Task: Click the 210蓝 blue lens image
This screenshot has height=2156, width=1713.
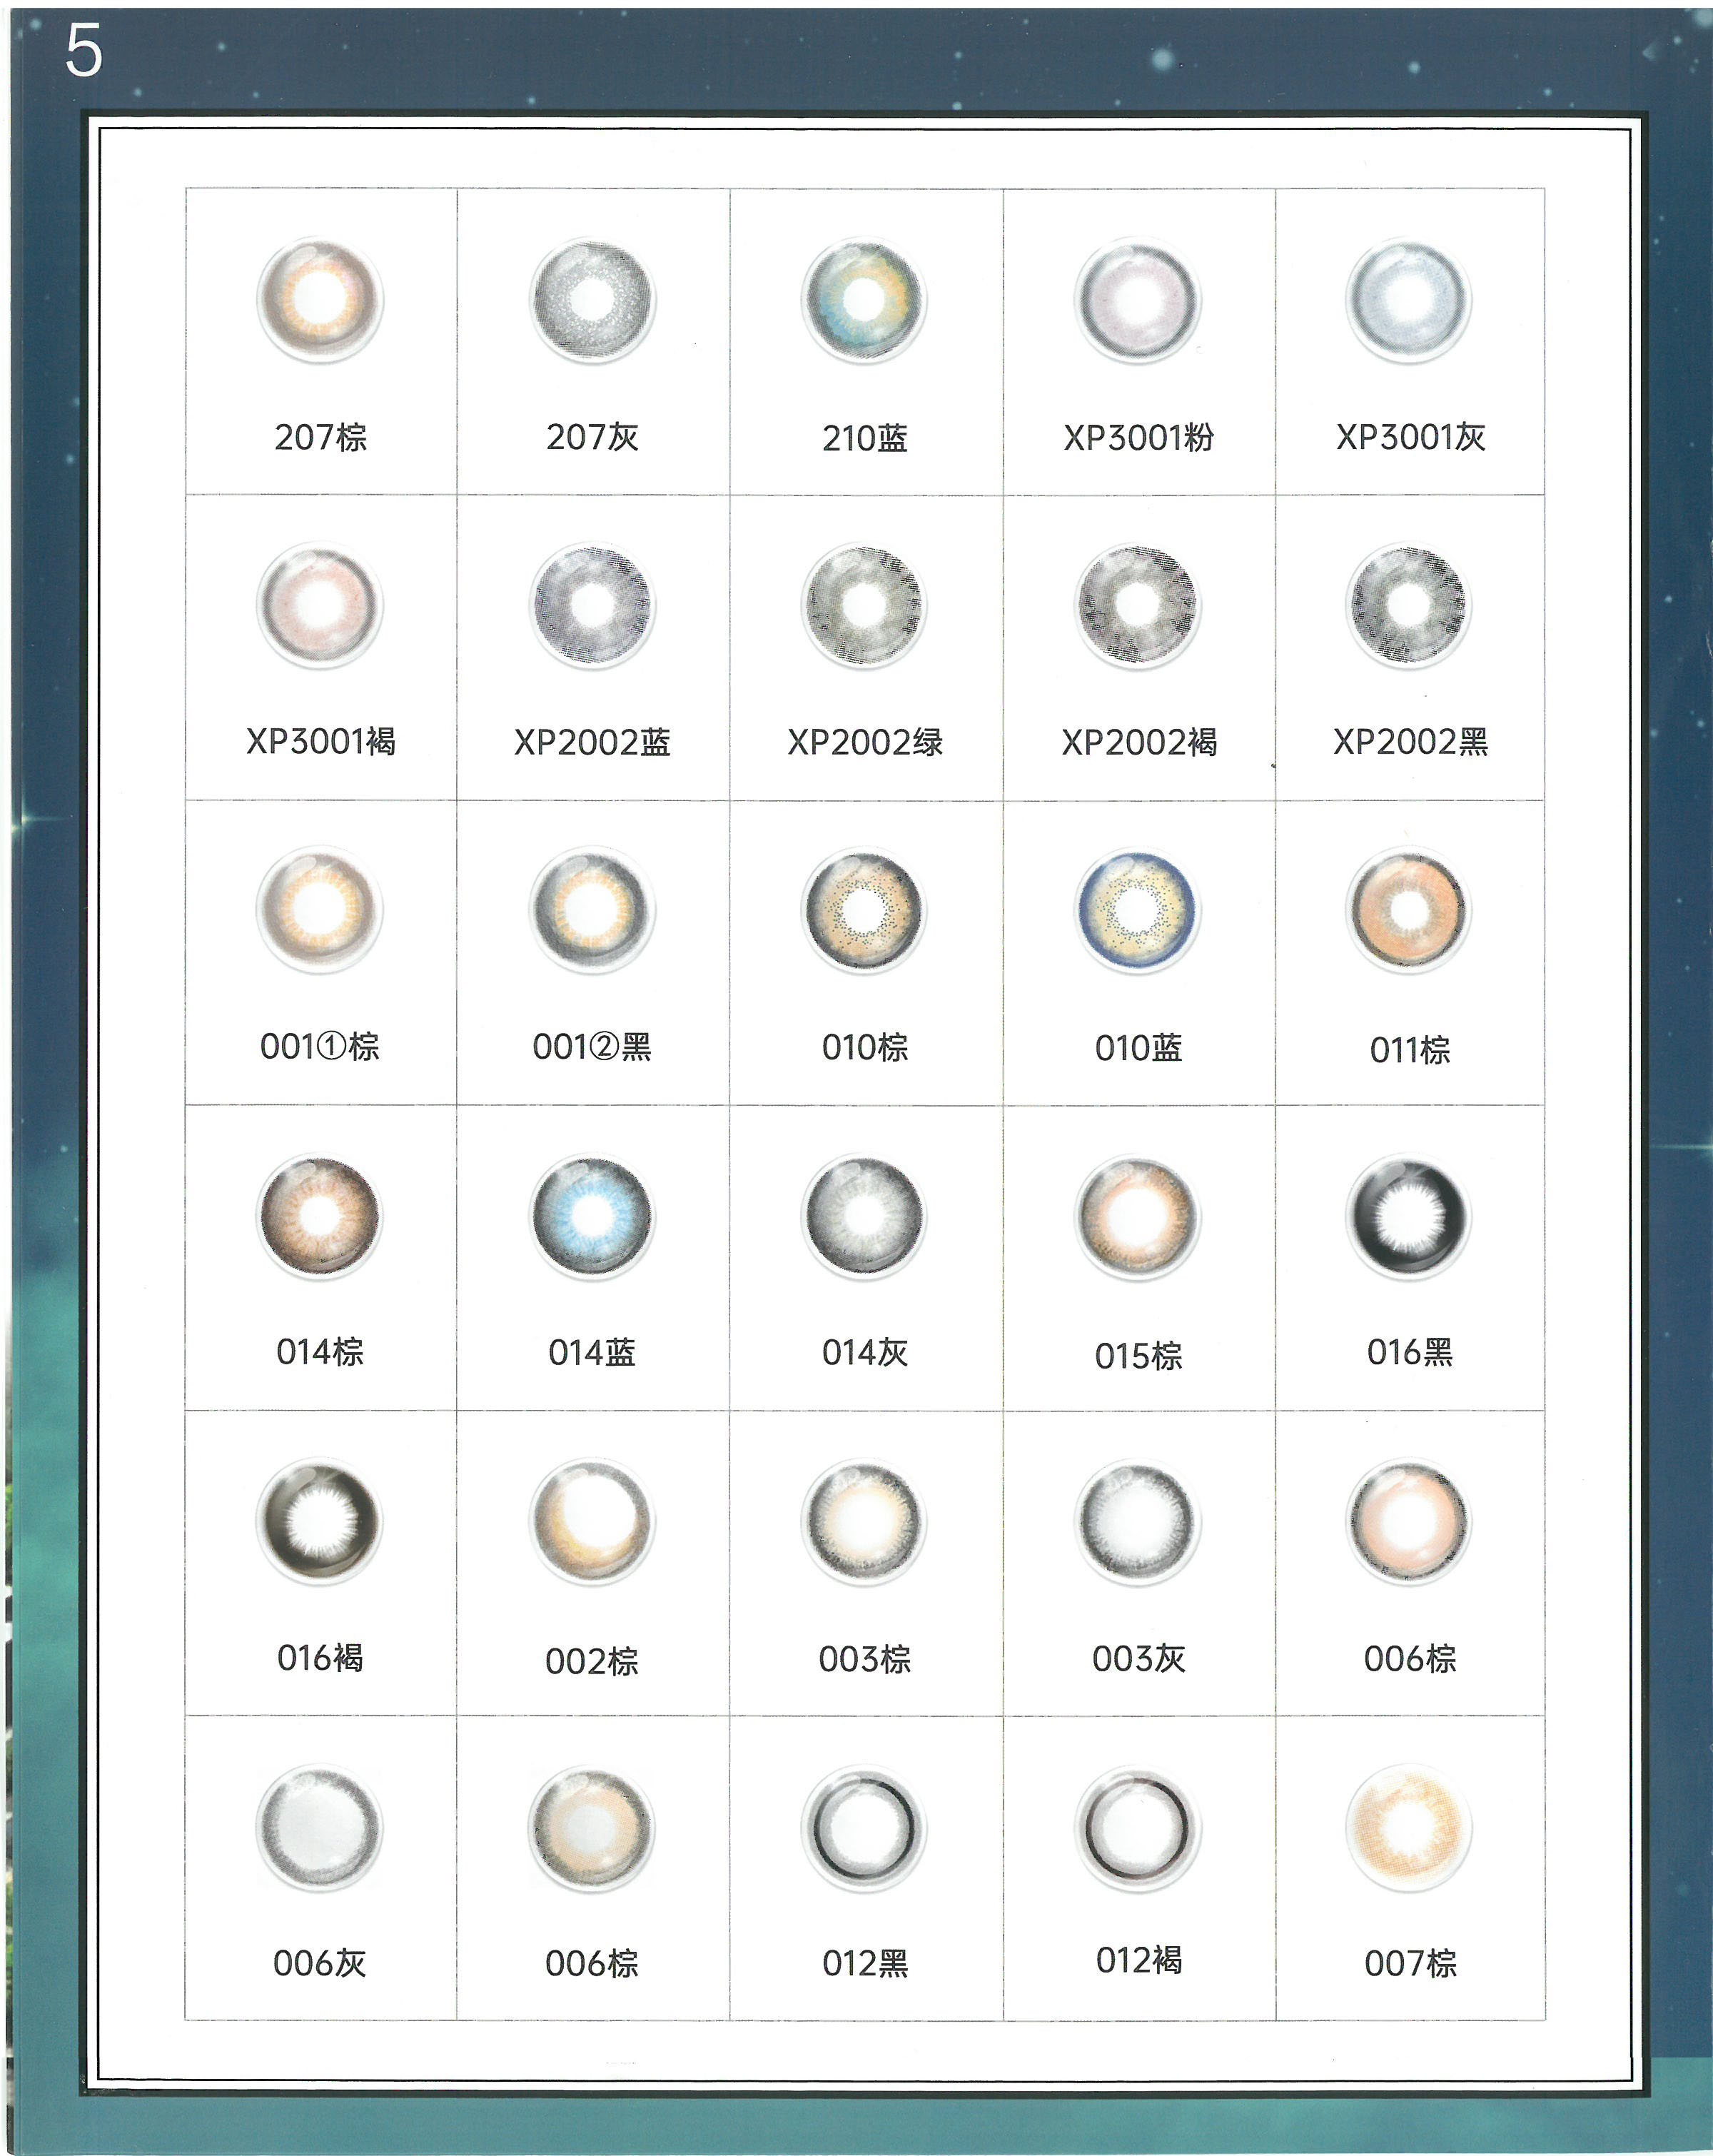Action: (864, 300)
